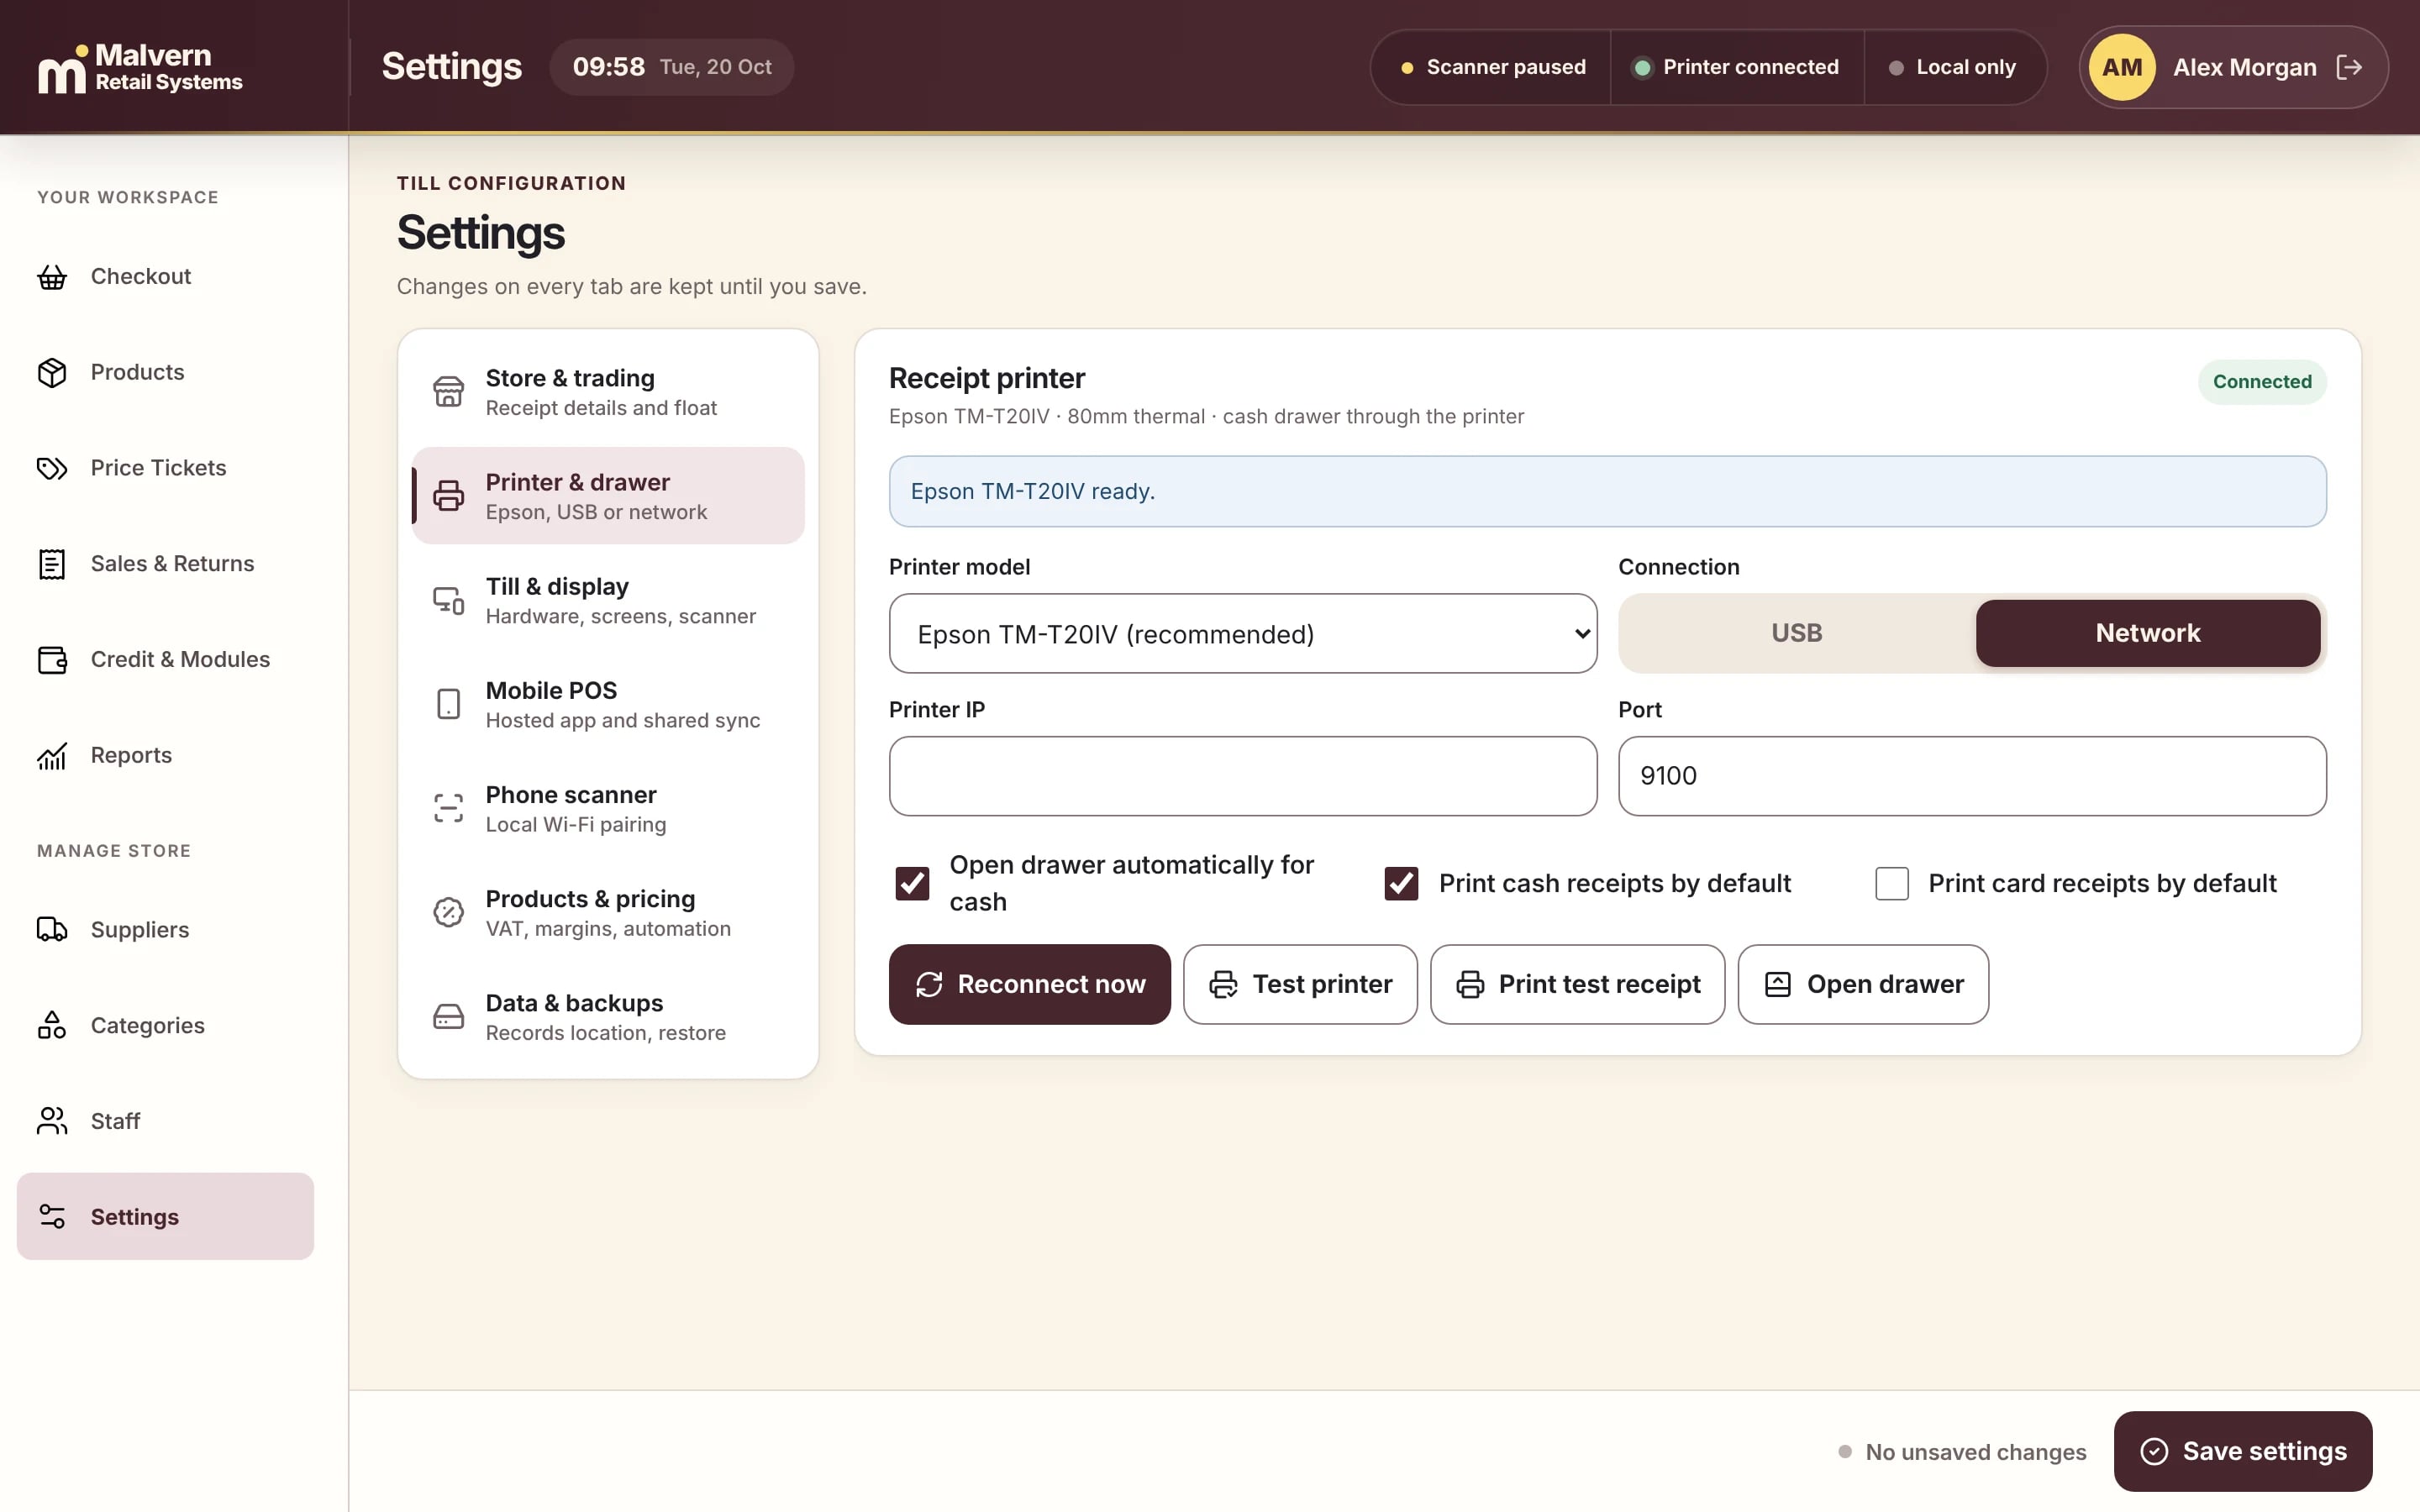
Task: Click the Reconnect now button
Action: [1029, 984]
